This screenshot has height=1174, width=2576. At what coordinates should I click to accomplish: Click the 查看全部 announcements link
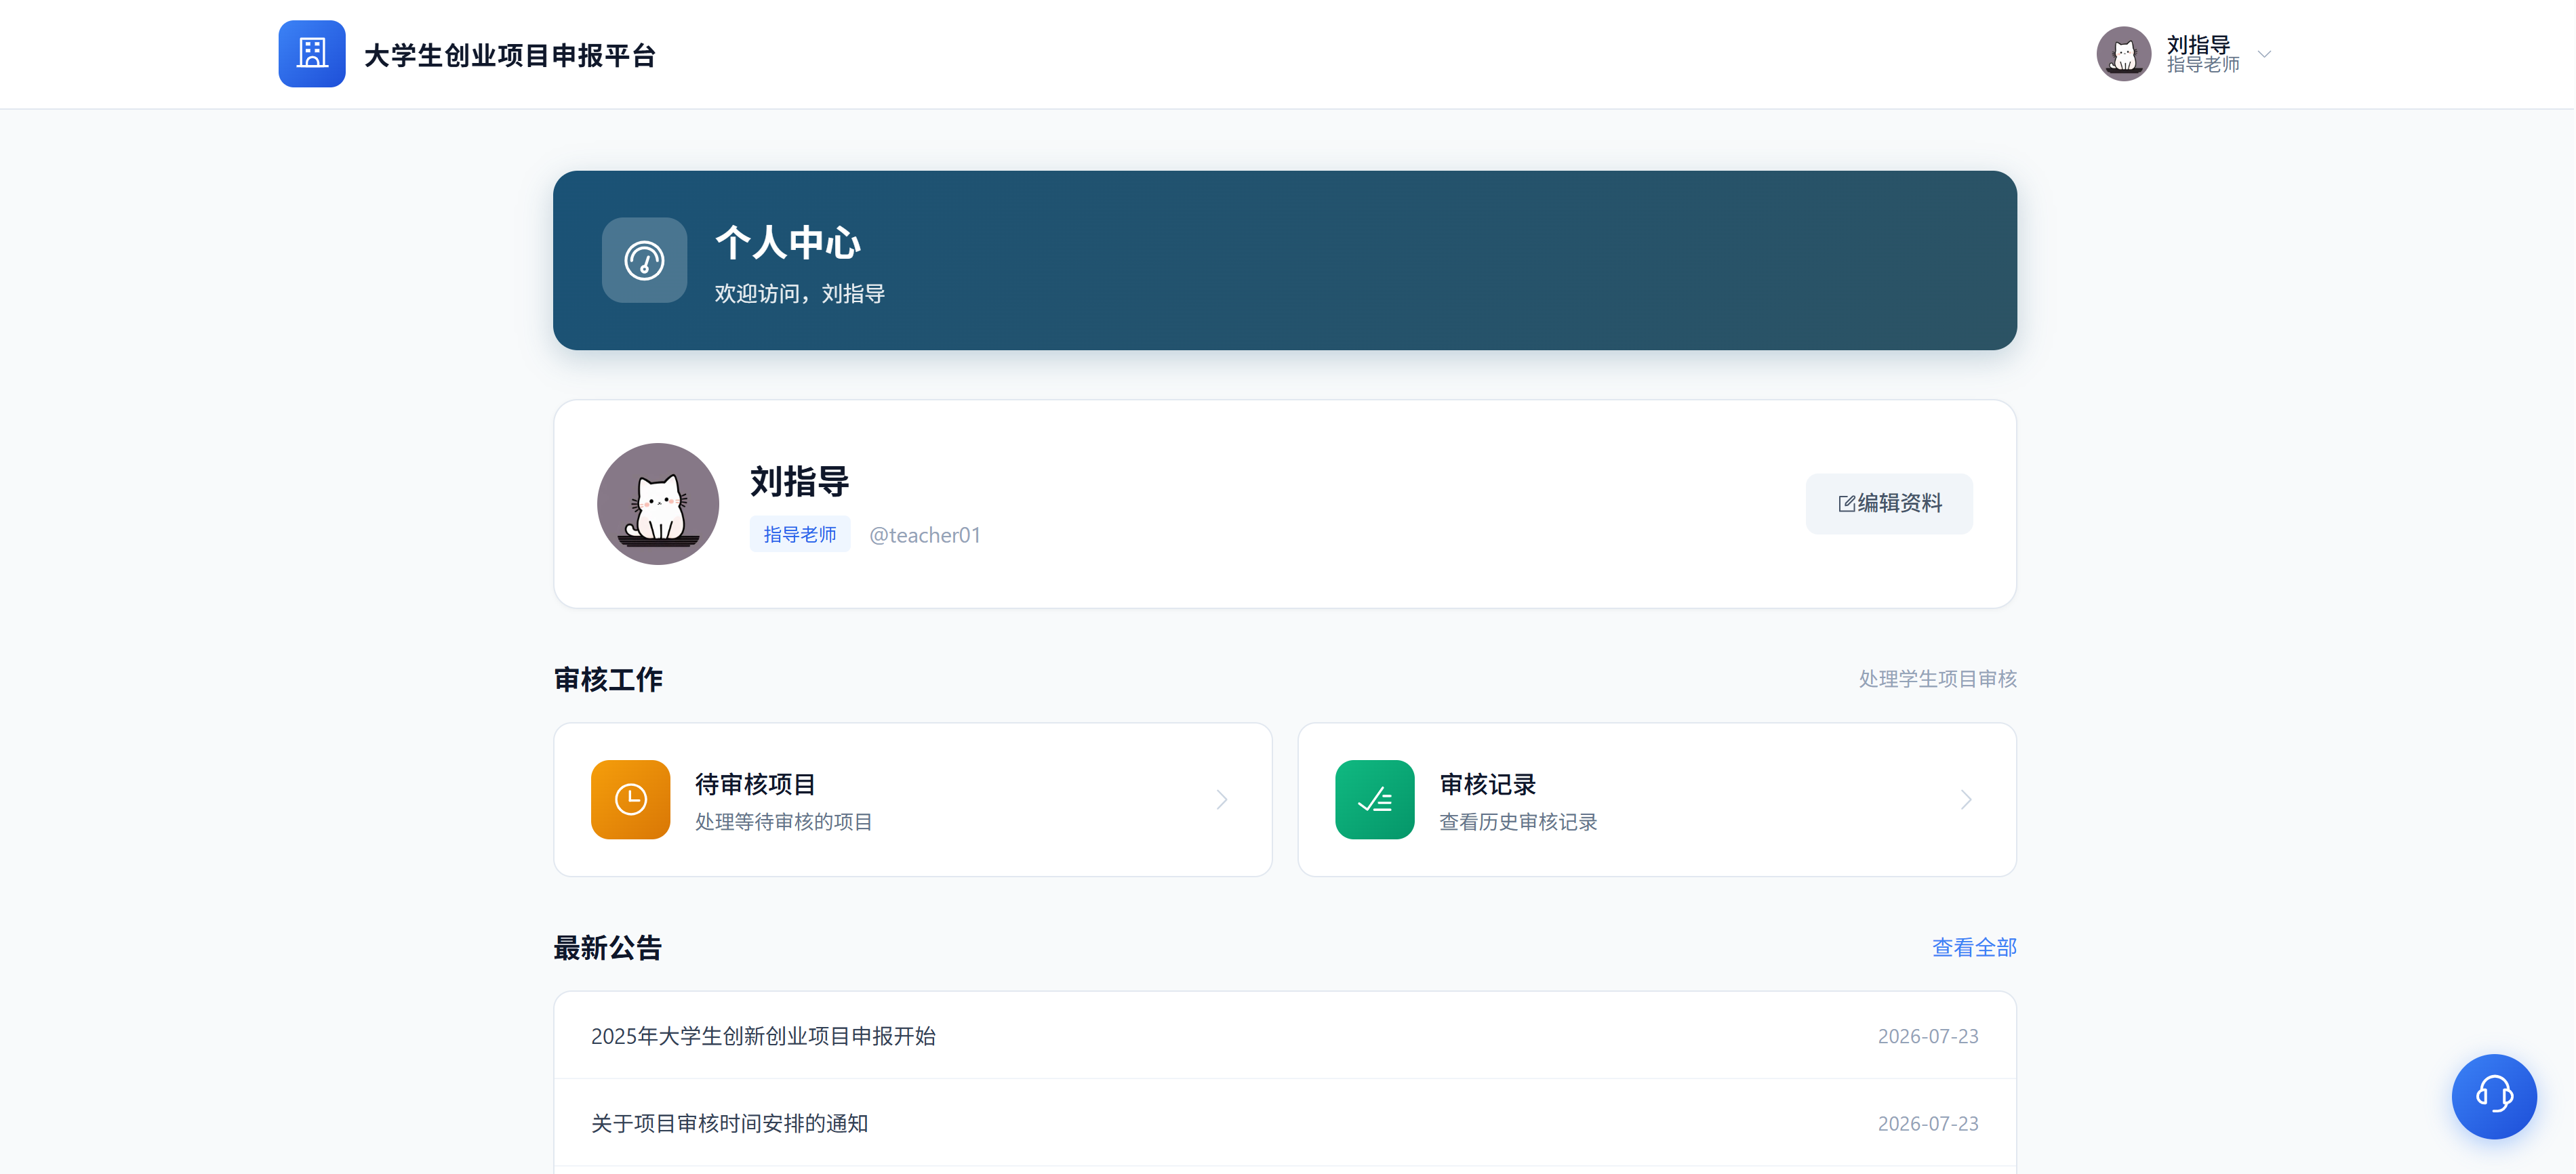click(x=1975, y=947)
